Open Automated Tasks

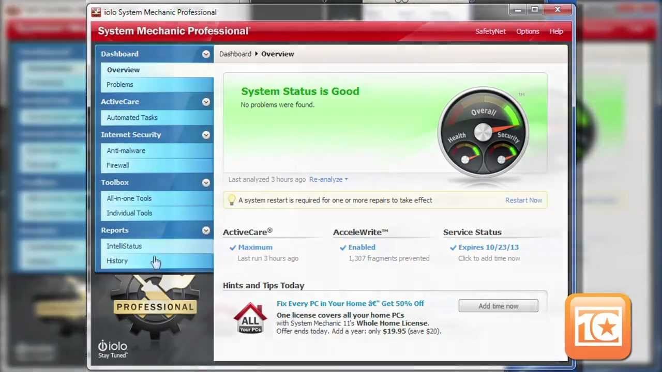(157, 118)
